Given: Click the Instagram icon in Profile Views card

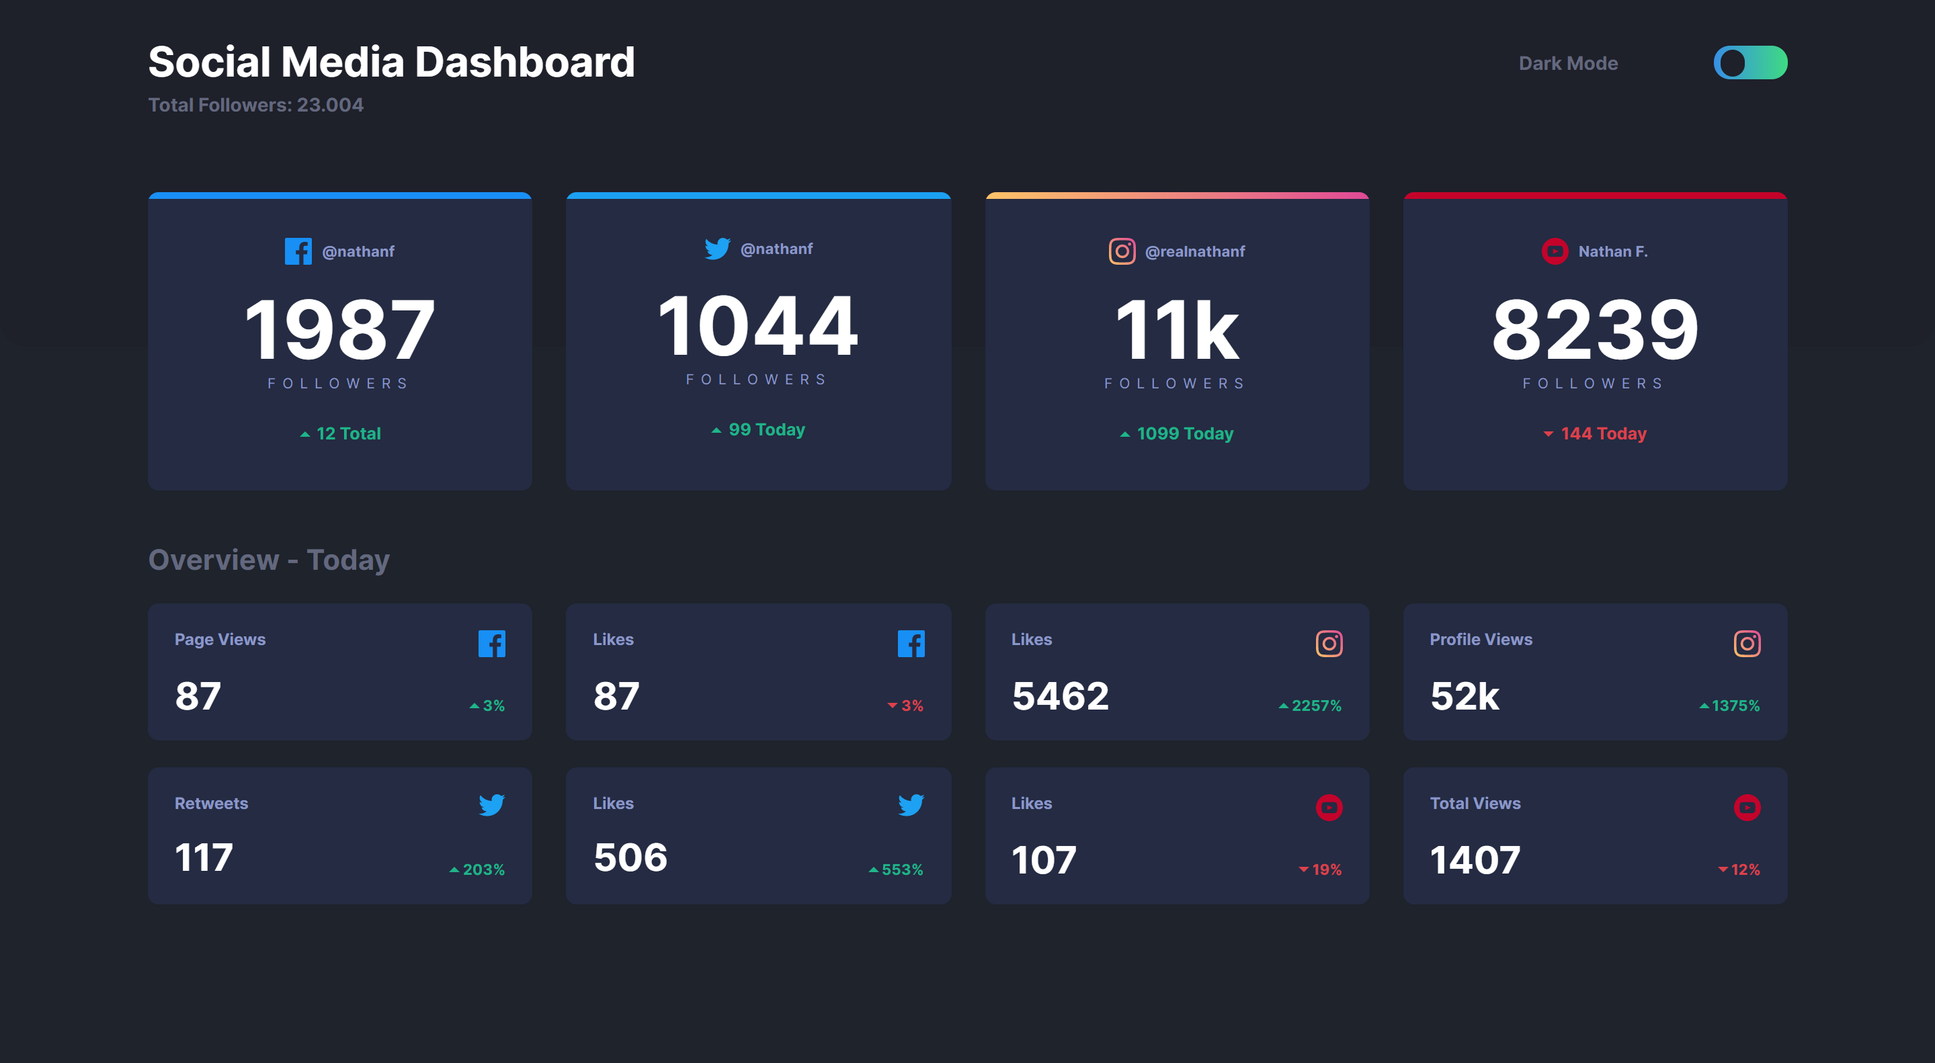Looking at the screenshot, I should click(1746, 643).
